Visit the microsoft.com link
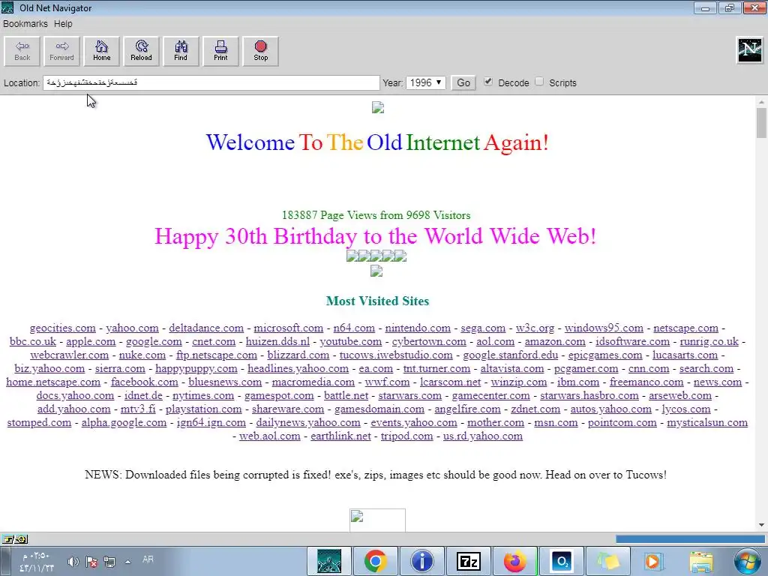Screen dimensions: 768x576 pyautogui.click(x=289, y=328)
